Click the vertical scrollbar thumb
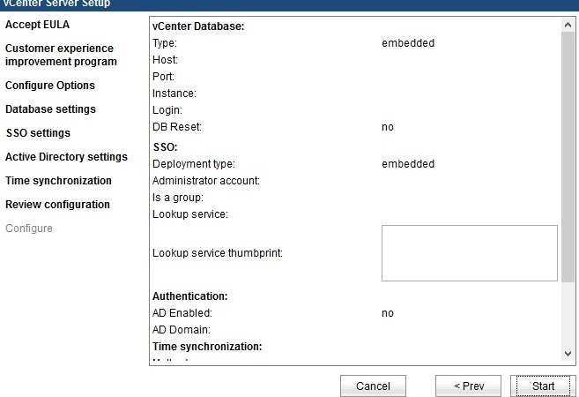Screen dimensions: 579x397 tap(568, 157)
